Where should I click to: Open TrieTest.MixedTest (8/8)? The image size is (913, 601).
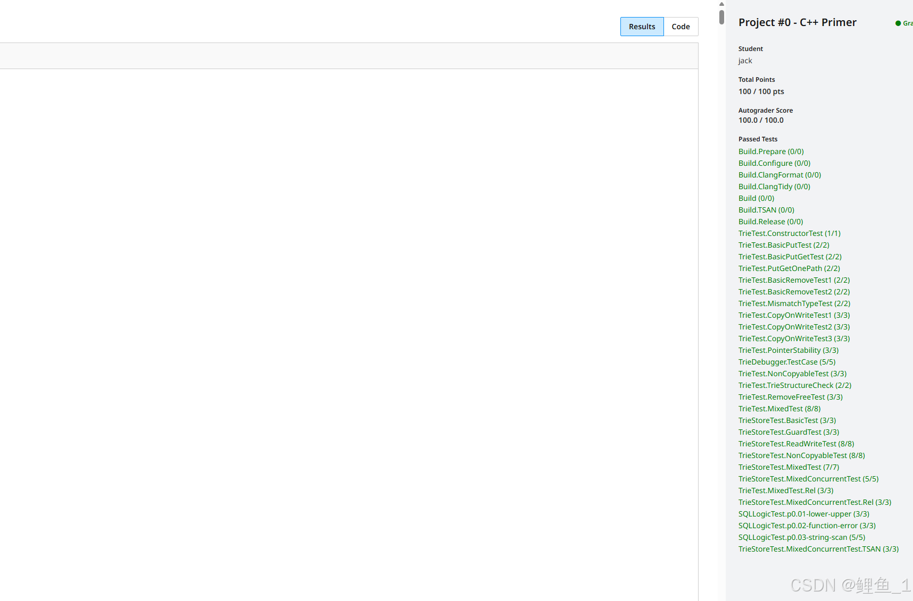[779, 409]
